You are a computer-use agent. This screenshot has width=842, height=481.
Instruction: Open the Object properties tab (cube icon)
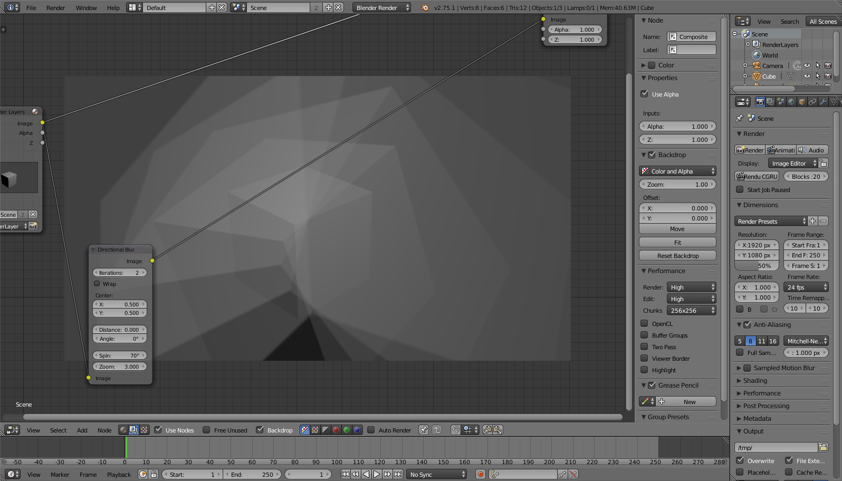(x=802, y=102)
